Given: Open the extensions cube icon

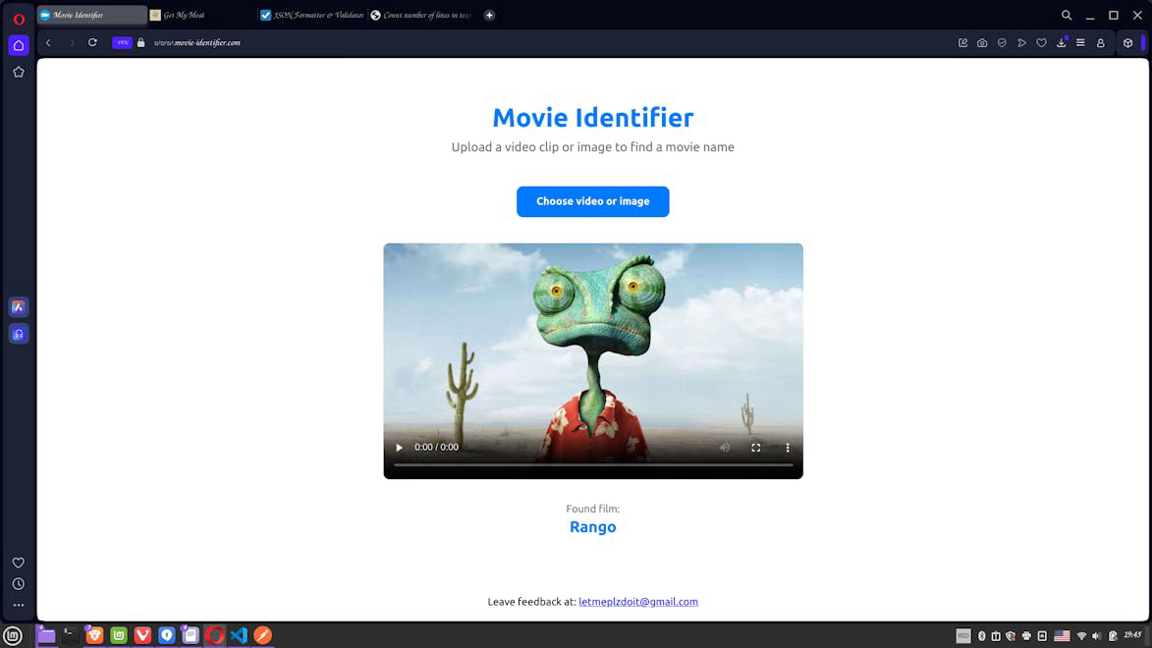Looking at the screenshot, I should click(x=1129, y=42).
